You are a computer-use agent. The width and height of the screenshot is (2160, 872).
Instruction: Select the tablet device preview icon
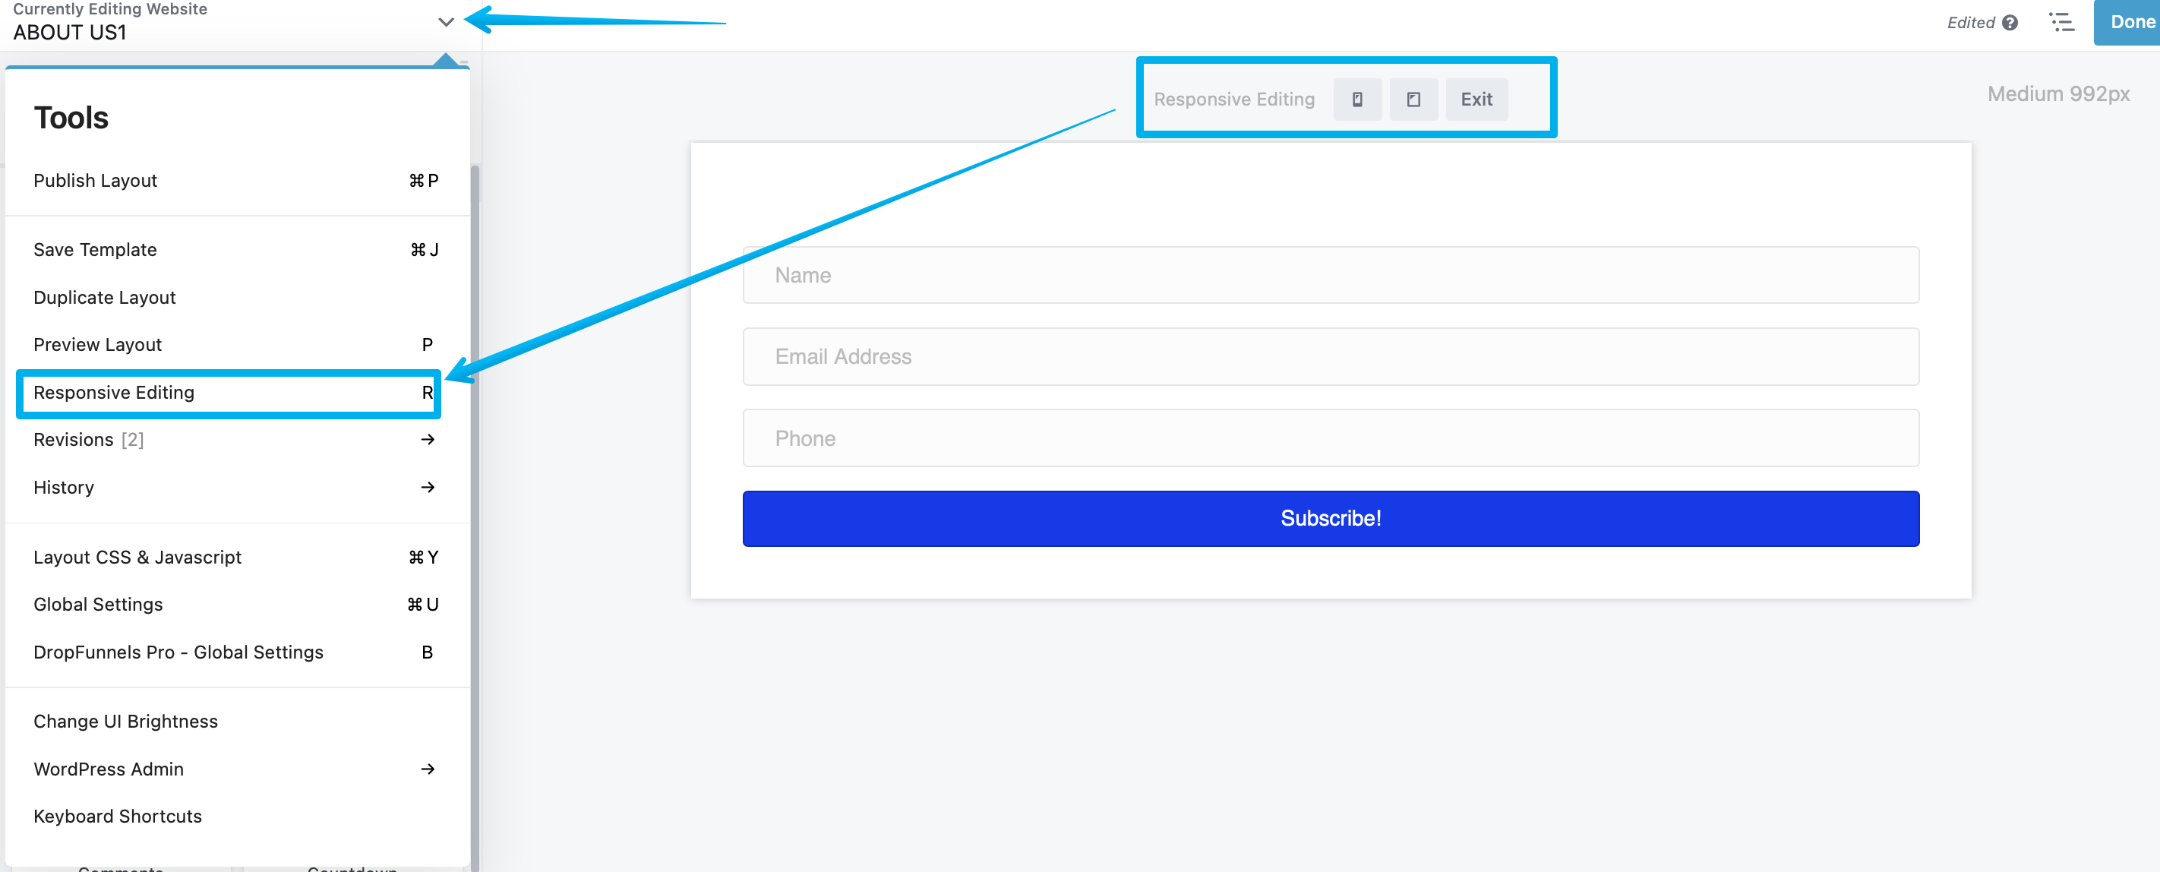point(1413,98)
